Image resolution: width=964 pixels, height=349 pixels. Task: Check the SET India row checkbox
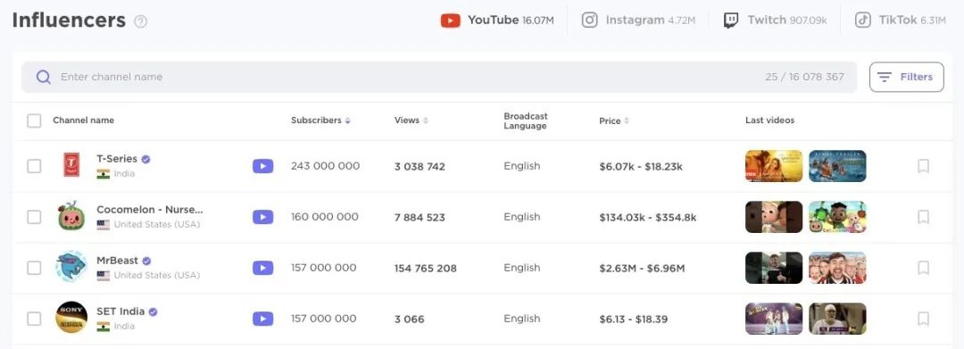point(34,319)
